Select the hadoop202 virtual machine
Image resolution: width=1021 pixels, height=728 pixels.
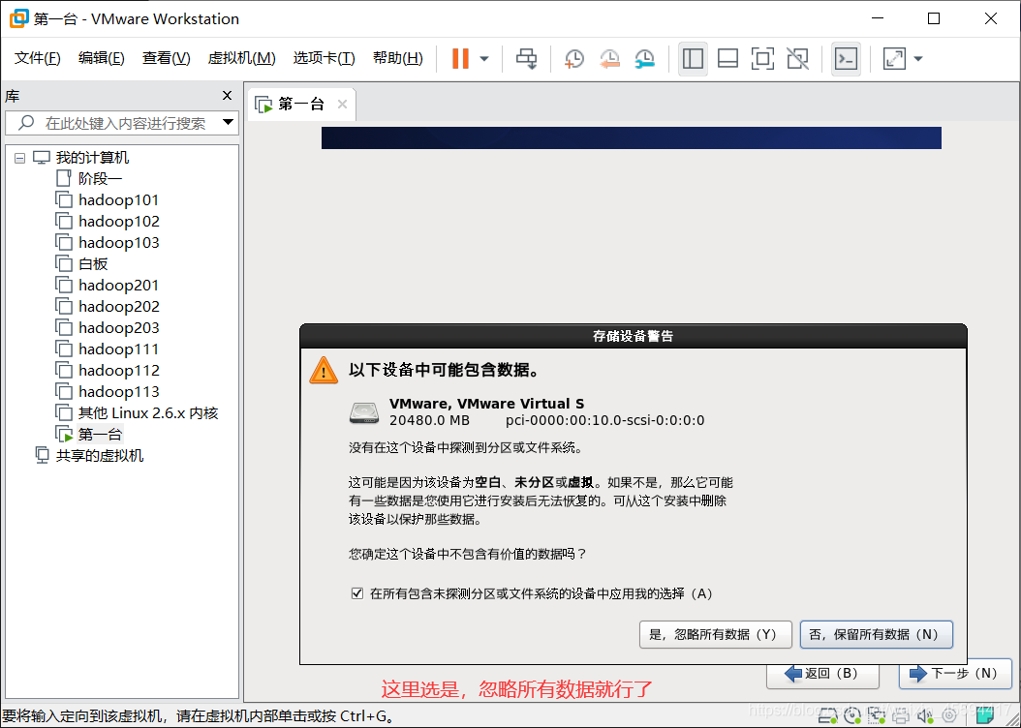(118, 307)
